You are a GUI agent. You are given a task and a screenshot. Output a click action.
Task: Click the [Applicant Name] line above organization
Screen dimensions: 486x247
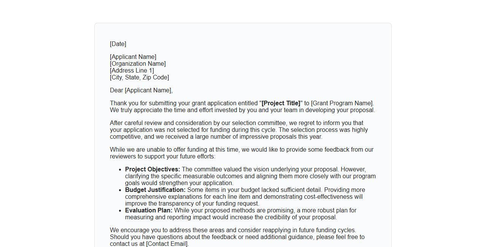[133, 57]
